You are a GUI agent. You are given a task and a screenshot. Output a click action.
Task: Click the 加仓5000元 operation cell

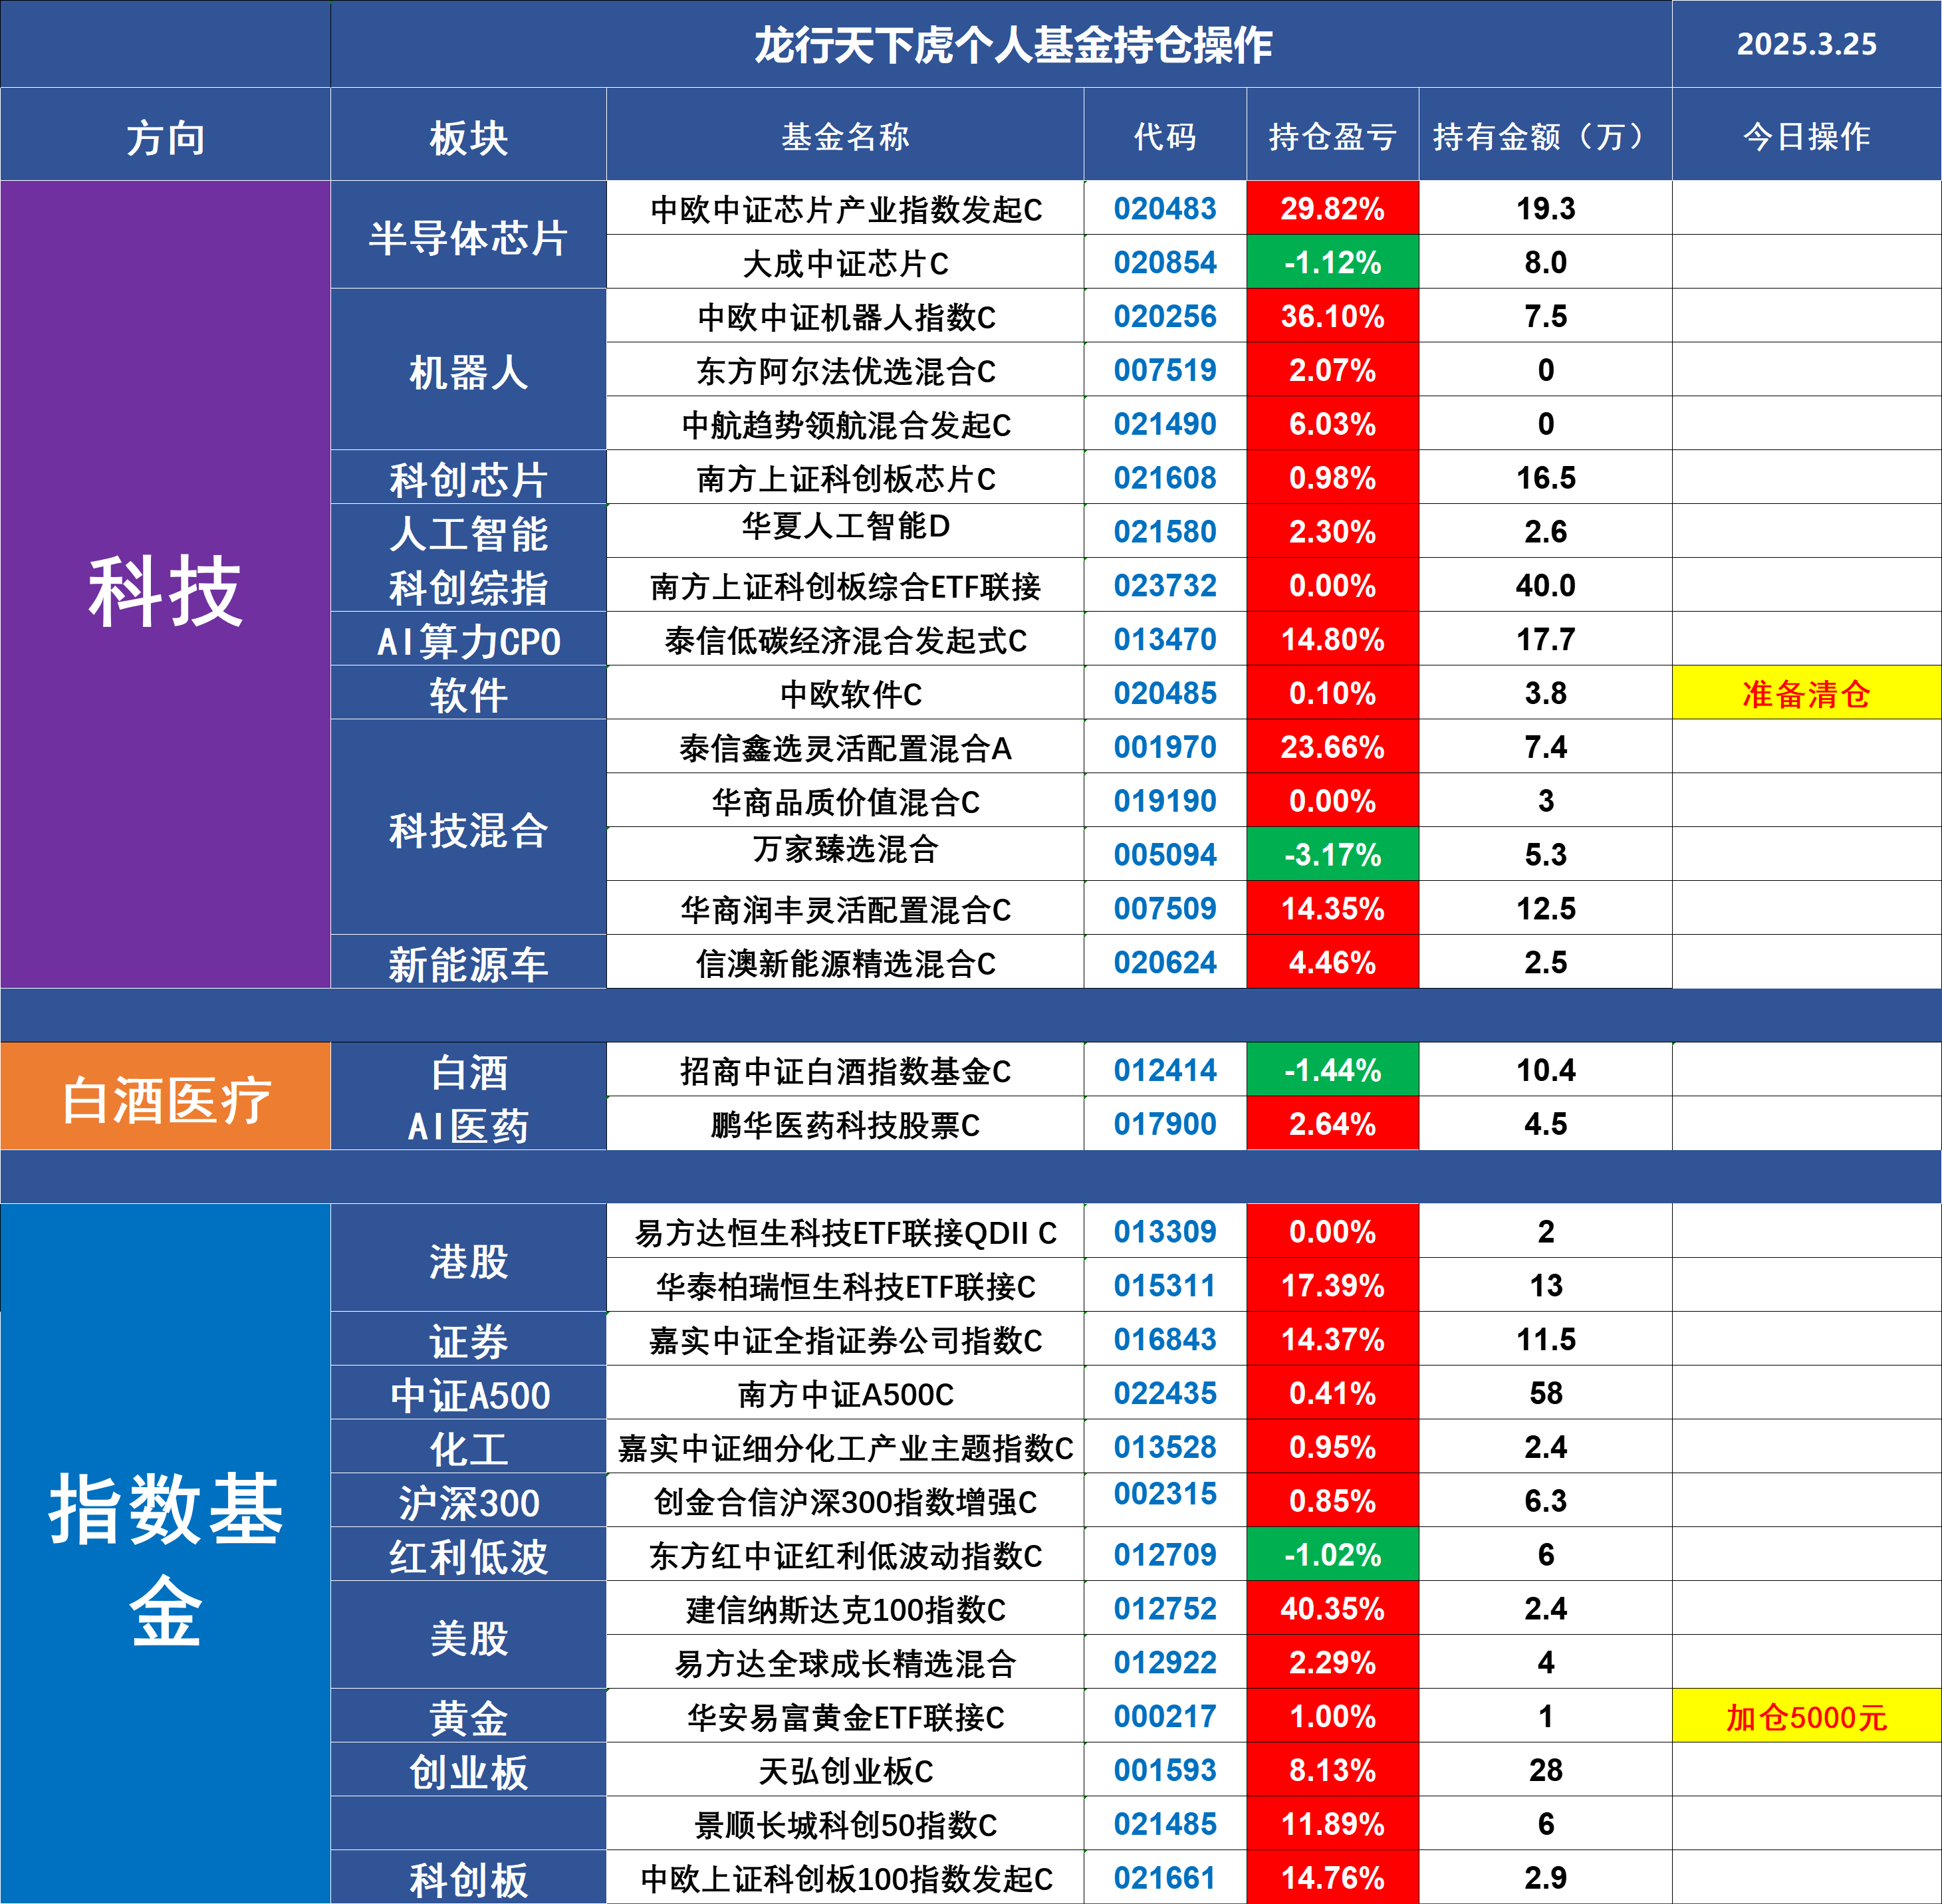pos(1806,1717)
